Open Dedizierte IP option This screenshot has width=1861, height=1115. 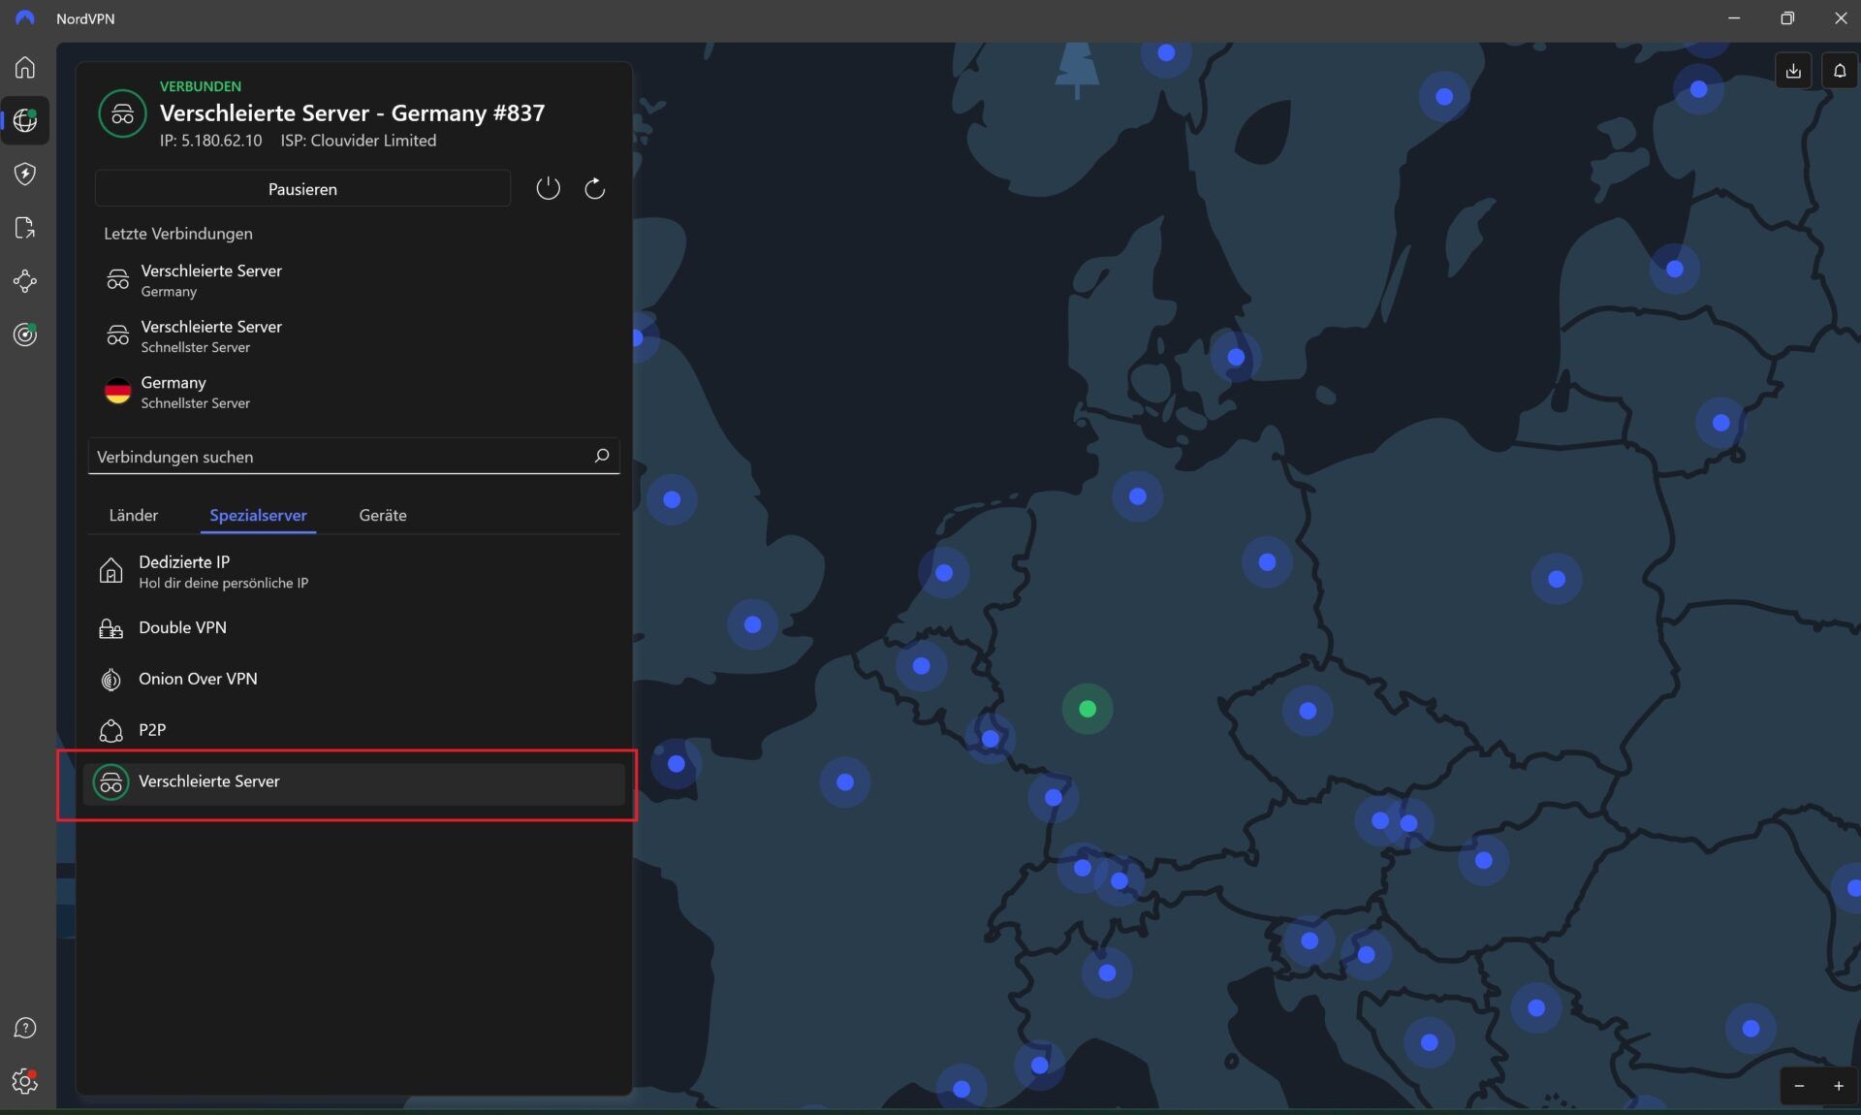point(354,571)
